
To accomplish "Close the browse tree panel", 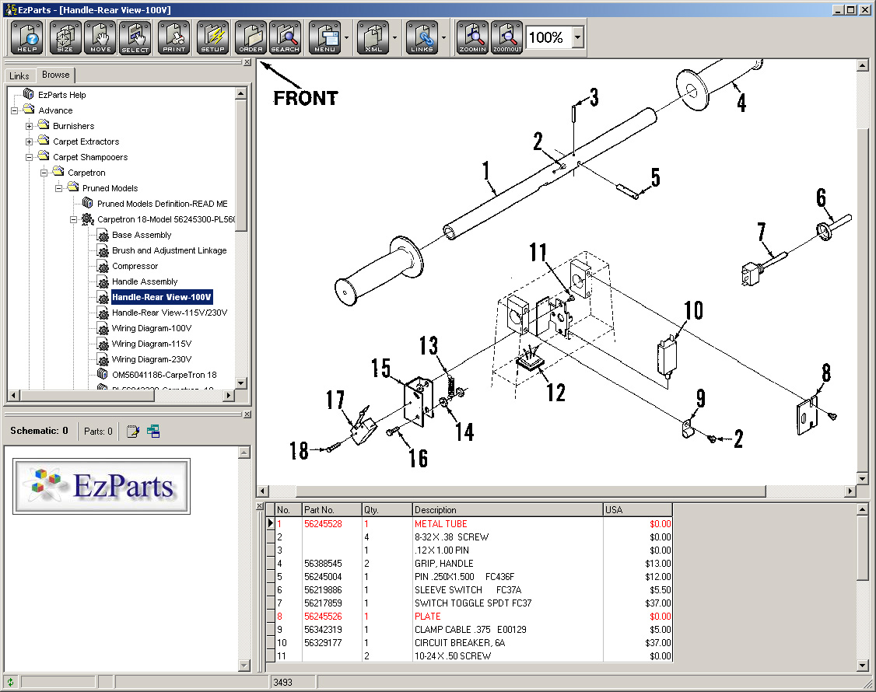I will click(247, 62).
